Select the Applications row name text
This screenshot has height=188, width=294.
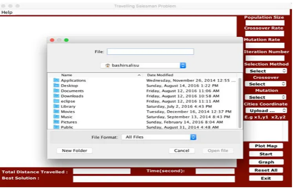click(73, 80)
